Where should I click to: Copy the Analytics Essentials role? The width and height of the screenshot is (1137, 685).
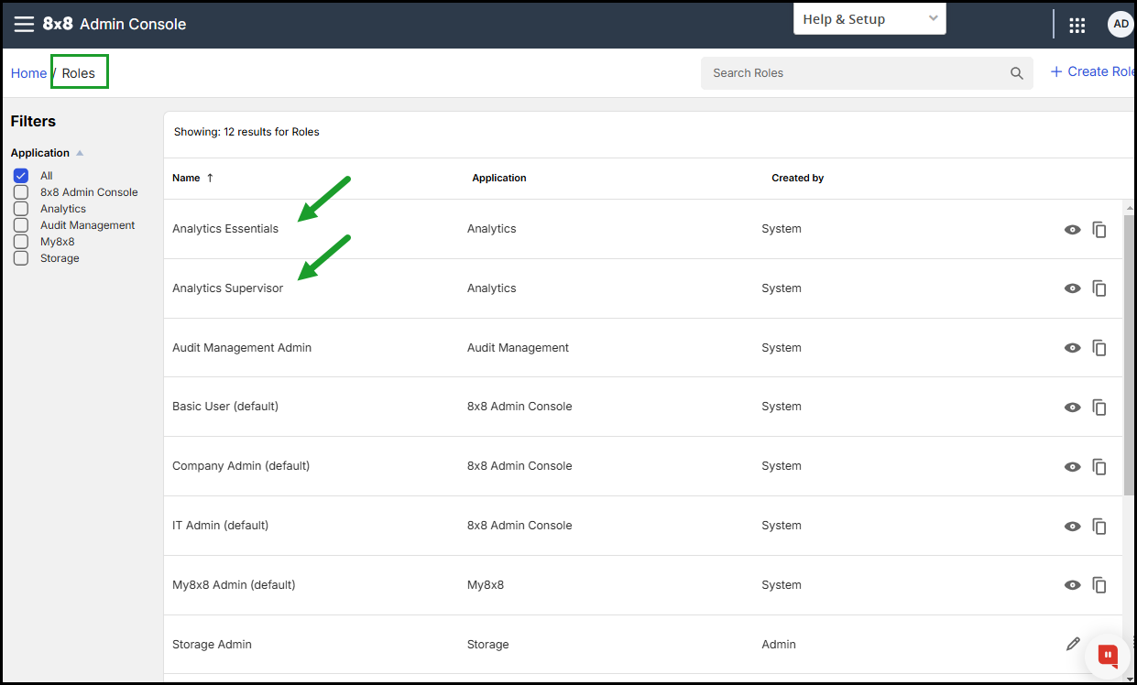(x=1099, y=230)
